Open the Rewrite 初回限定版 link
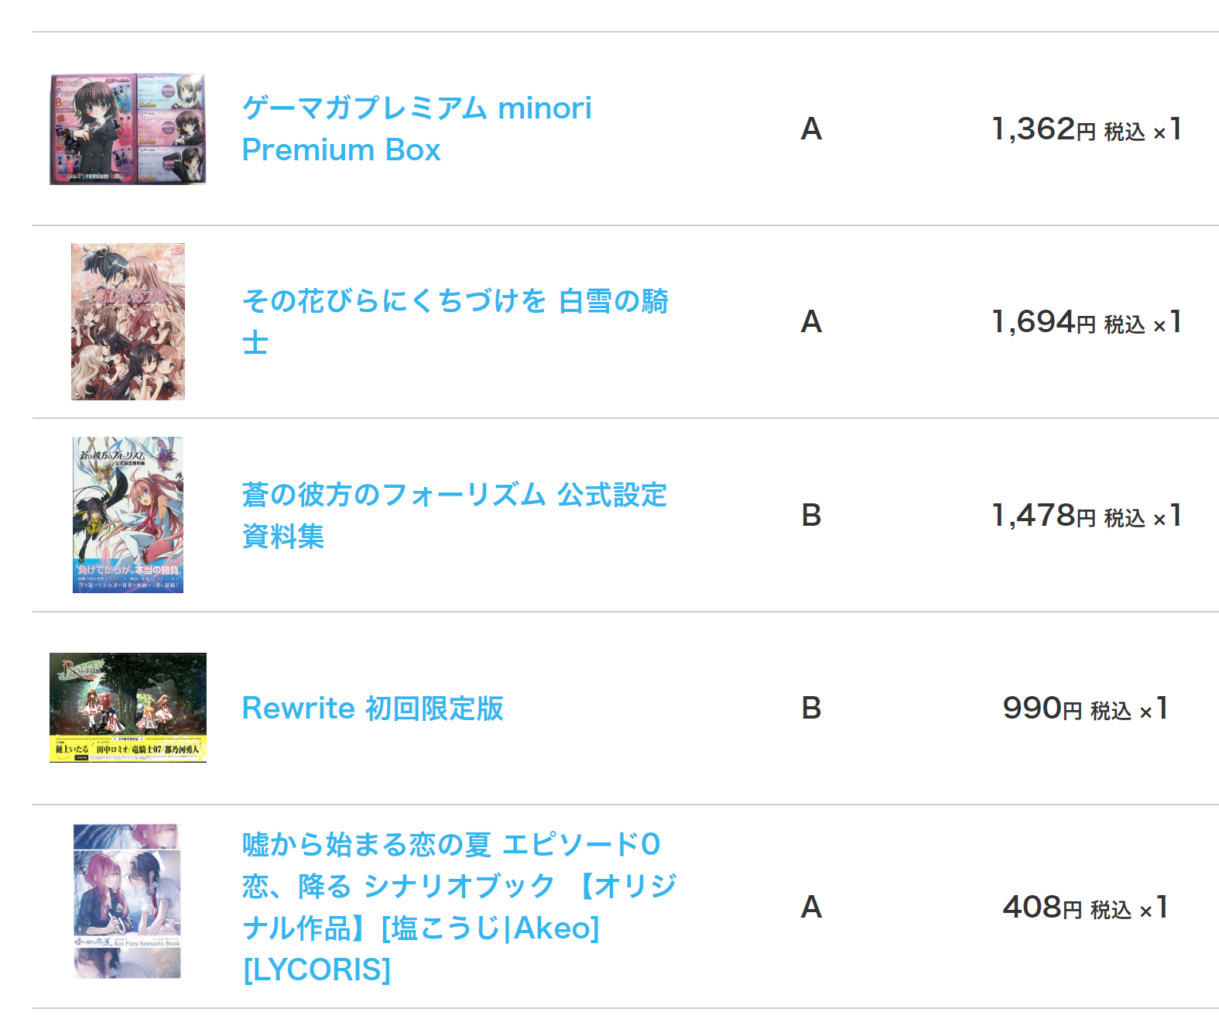Image resolution: width=1219 pixels, height=1026 pixels. [372, 709]
